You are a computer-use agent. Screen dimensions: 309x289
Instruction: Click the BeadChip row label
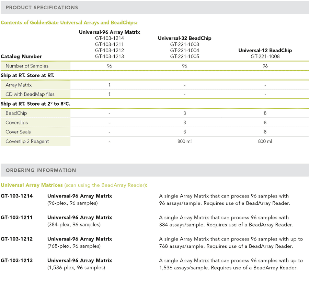16,113
